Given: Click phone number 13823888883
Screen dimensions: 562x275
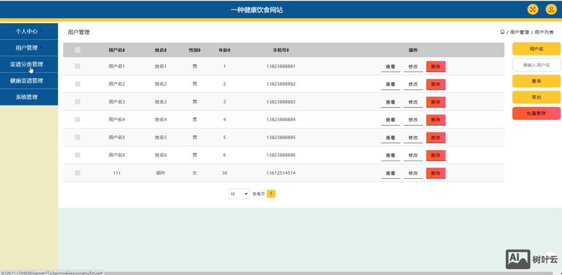Looking at the screenshot, I should pyautogui.click(x=280, y=102).
